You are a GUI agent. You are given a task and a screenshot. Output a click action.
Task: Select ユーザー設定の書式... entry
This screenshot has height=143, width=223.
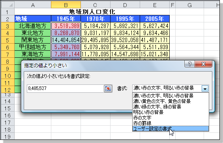point(171,128)
